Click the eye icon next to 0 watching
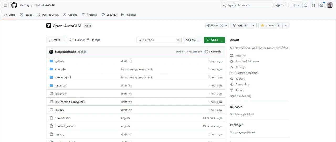Image resolution: width=336 pixels, height=142 pixels. 232,84
